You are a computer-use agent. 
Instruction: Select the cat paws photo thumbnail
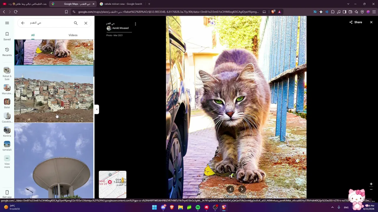54,52
